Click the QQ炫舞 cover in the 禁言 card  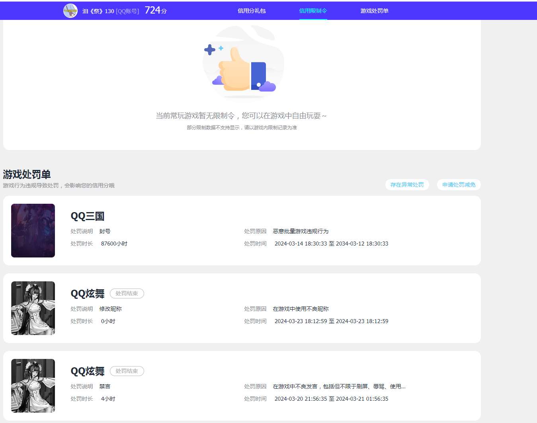33,386
